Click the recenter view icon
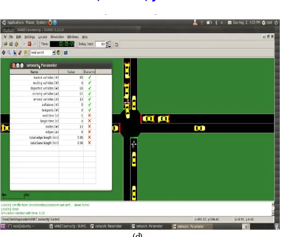282x237 pixels. coord(3,53)
